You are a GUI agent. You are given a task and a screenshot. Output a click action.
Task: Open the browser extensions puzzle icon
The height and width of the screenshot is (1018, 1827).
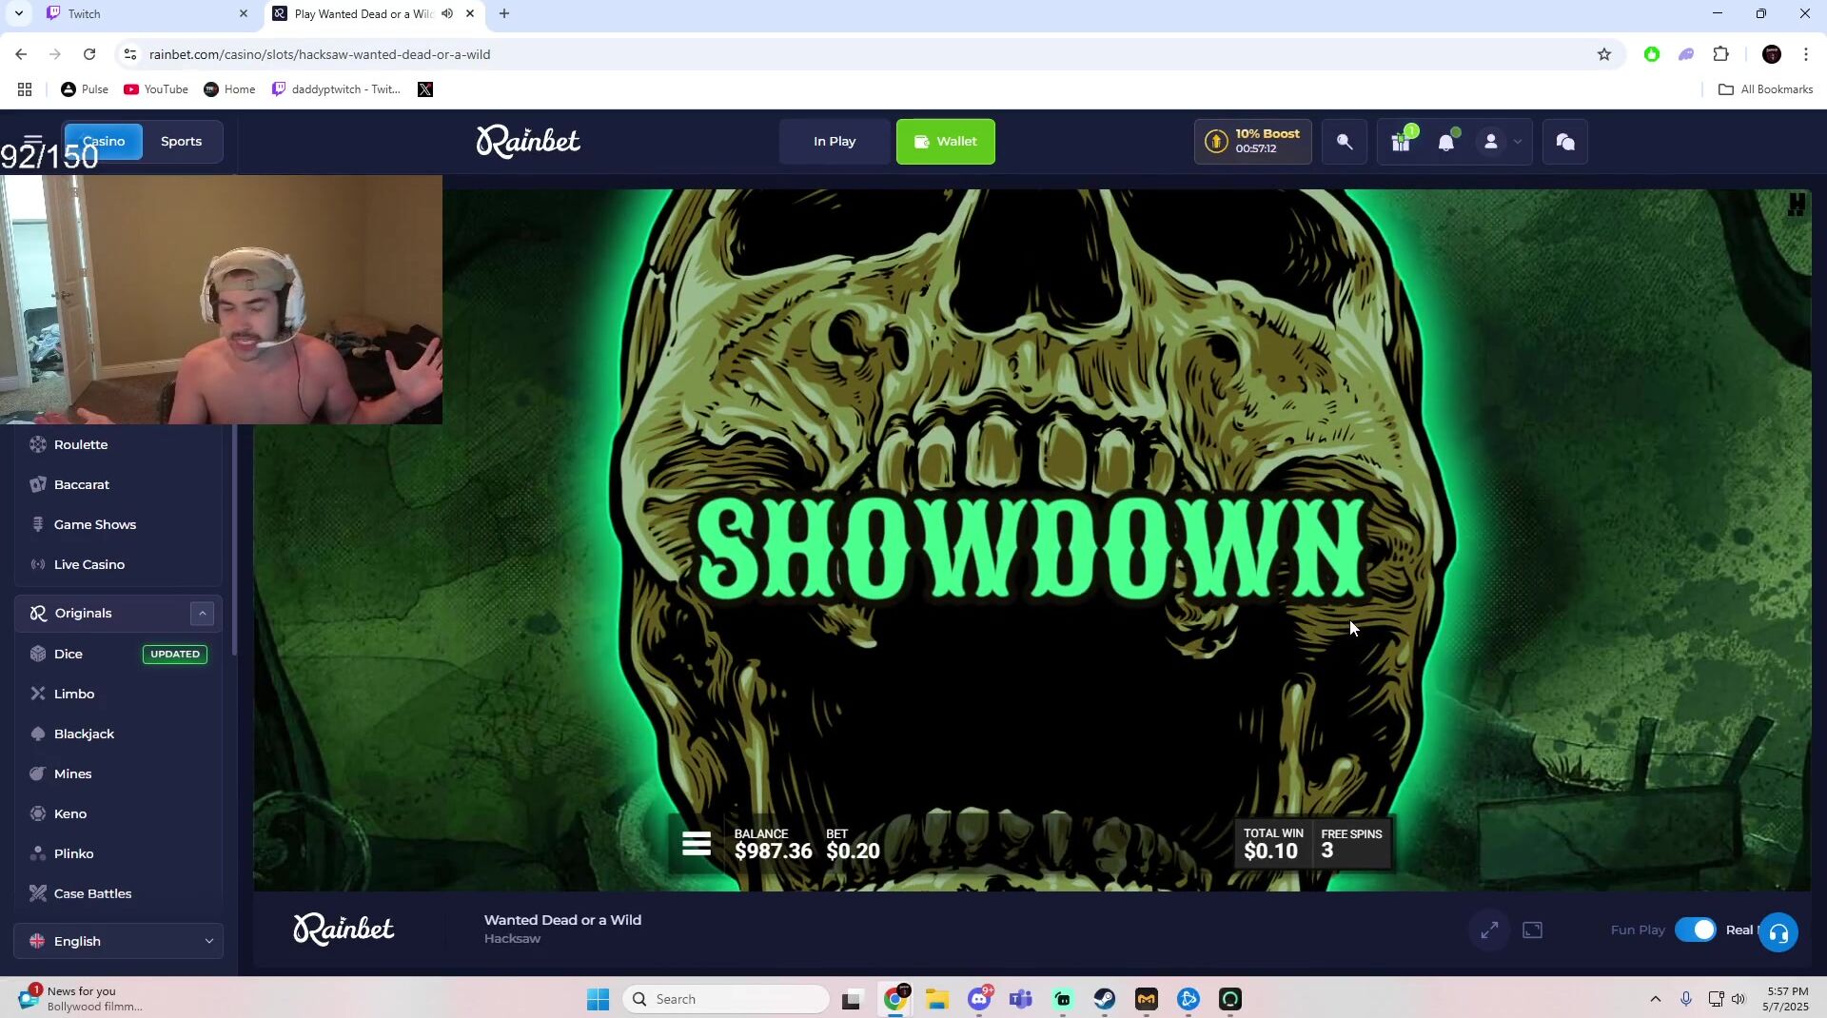pyautogui.click(x=1720, y=54)
